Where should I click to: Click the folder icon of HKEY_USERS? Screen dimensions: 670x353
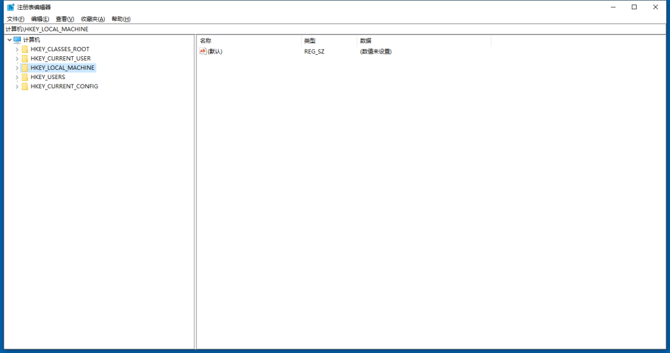point(25,77)
